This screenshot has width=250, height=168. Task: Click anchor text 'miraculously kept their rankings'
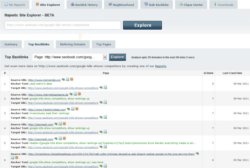[50, 113]
